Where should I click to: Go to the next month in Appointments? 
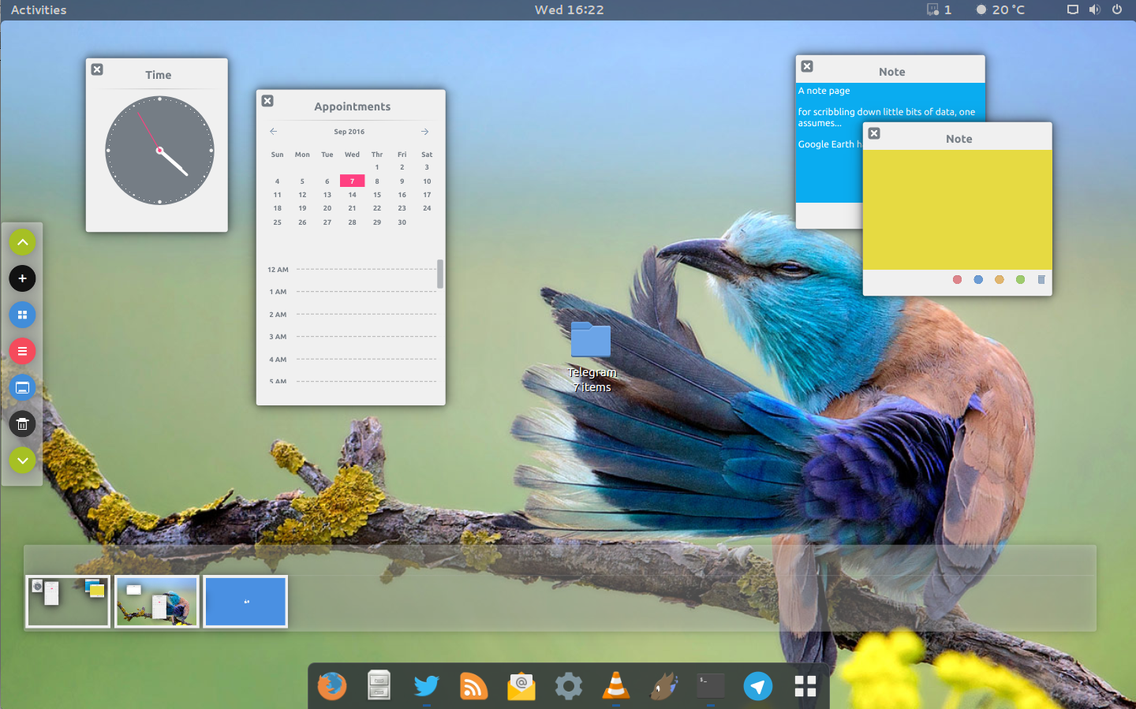[424, 132]
